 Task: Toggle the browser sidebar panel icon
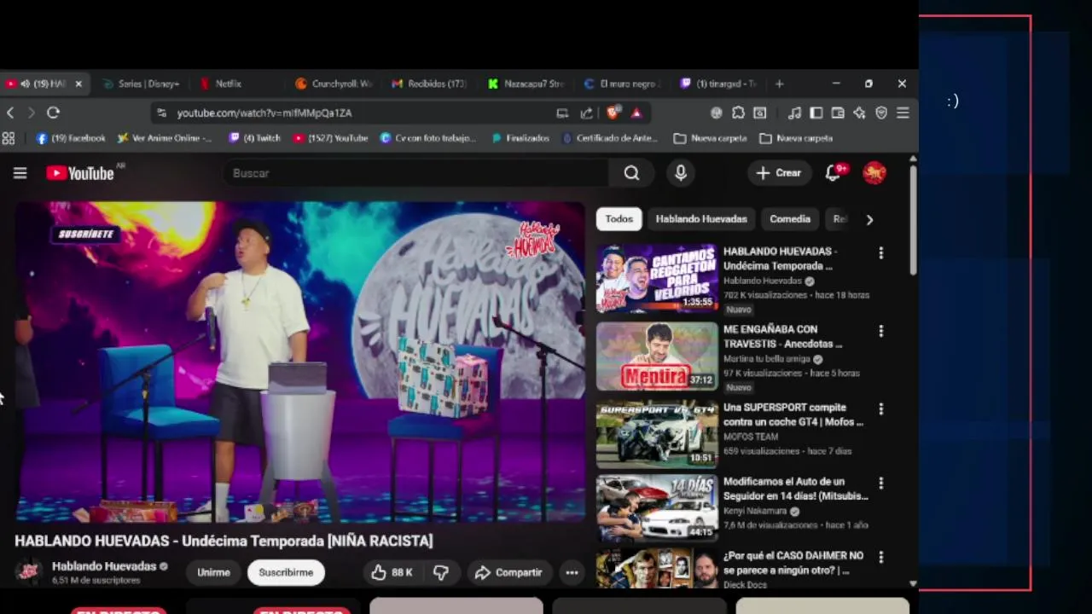click(x=816, y=113)
